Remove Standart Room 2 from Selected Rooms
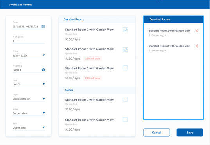This screenshot has width=210, height=145. 197,46
